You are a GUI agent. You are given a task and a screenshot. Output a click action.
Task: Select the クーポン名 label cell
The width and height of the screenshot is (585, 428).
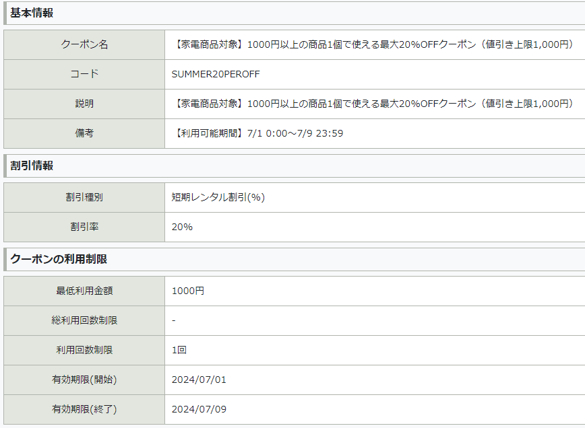pos(84,44)
